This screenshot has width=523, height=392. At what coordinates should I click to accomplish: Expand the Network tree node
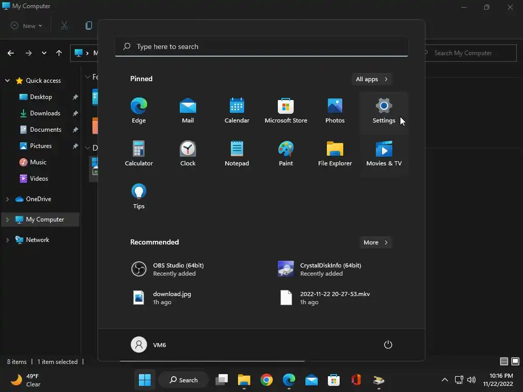tap(7, 240)
